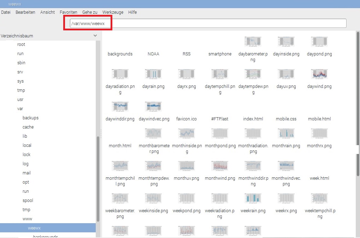Open the Hilfe menu
This screenshot has width=360, height=238.
click(x=132, y=12)
